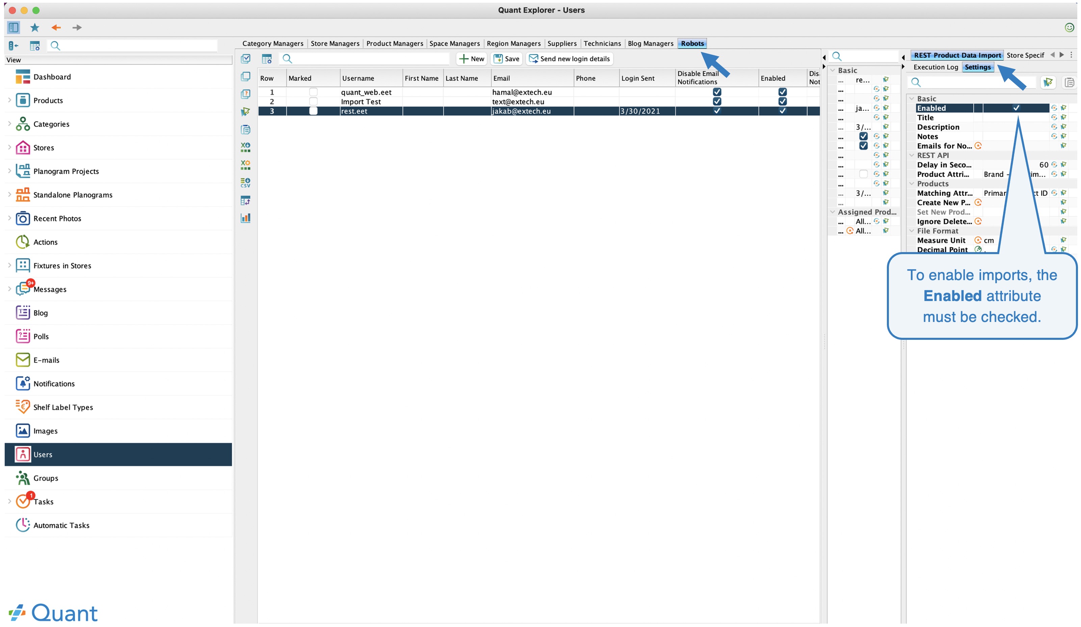Expand the Tasks tree item
1081x627 pixels.
click(x=9, y=501)
